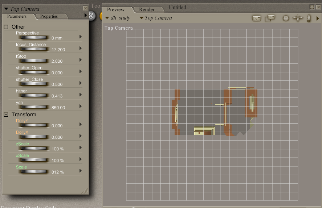Click the Render camera icon

tap(257, 18)
